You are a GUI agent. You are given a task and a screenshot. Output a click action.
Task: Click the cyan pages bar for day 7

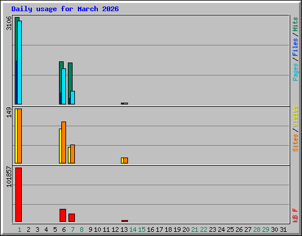(73, 97)
